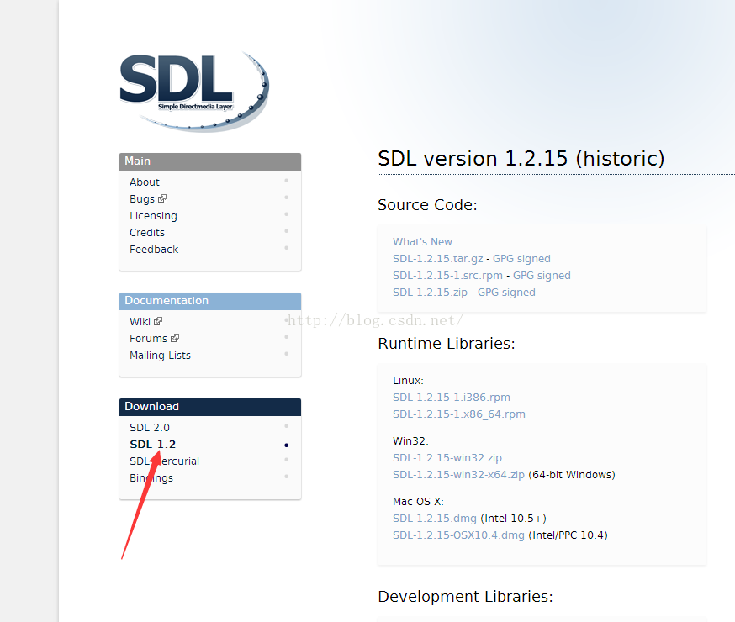735x622 pixels.
Task: Download SDL-1.2.15-1.i386.rpm runtime
Action: (452, 398)
